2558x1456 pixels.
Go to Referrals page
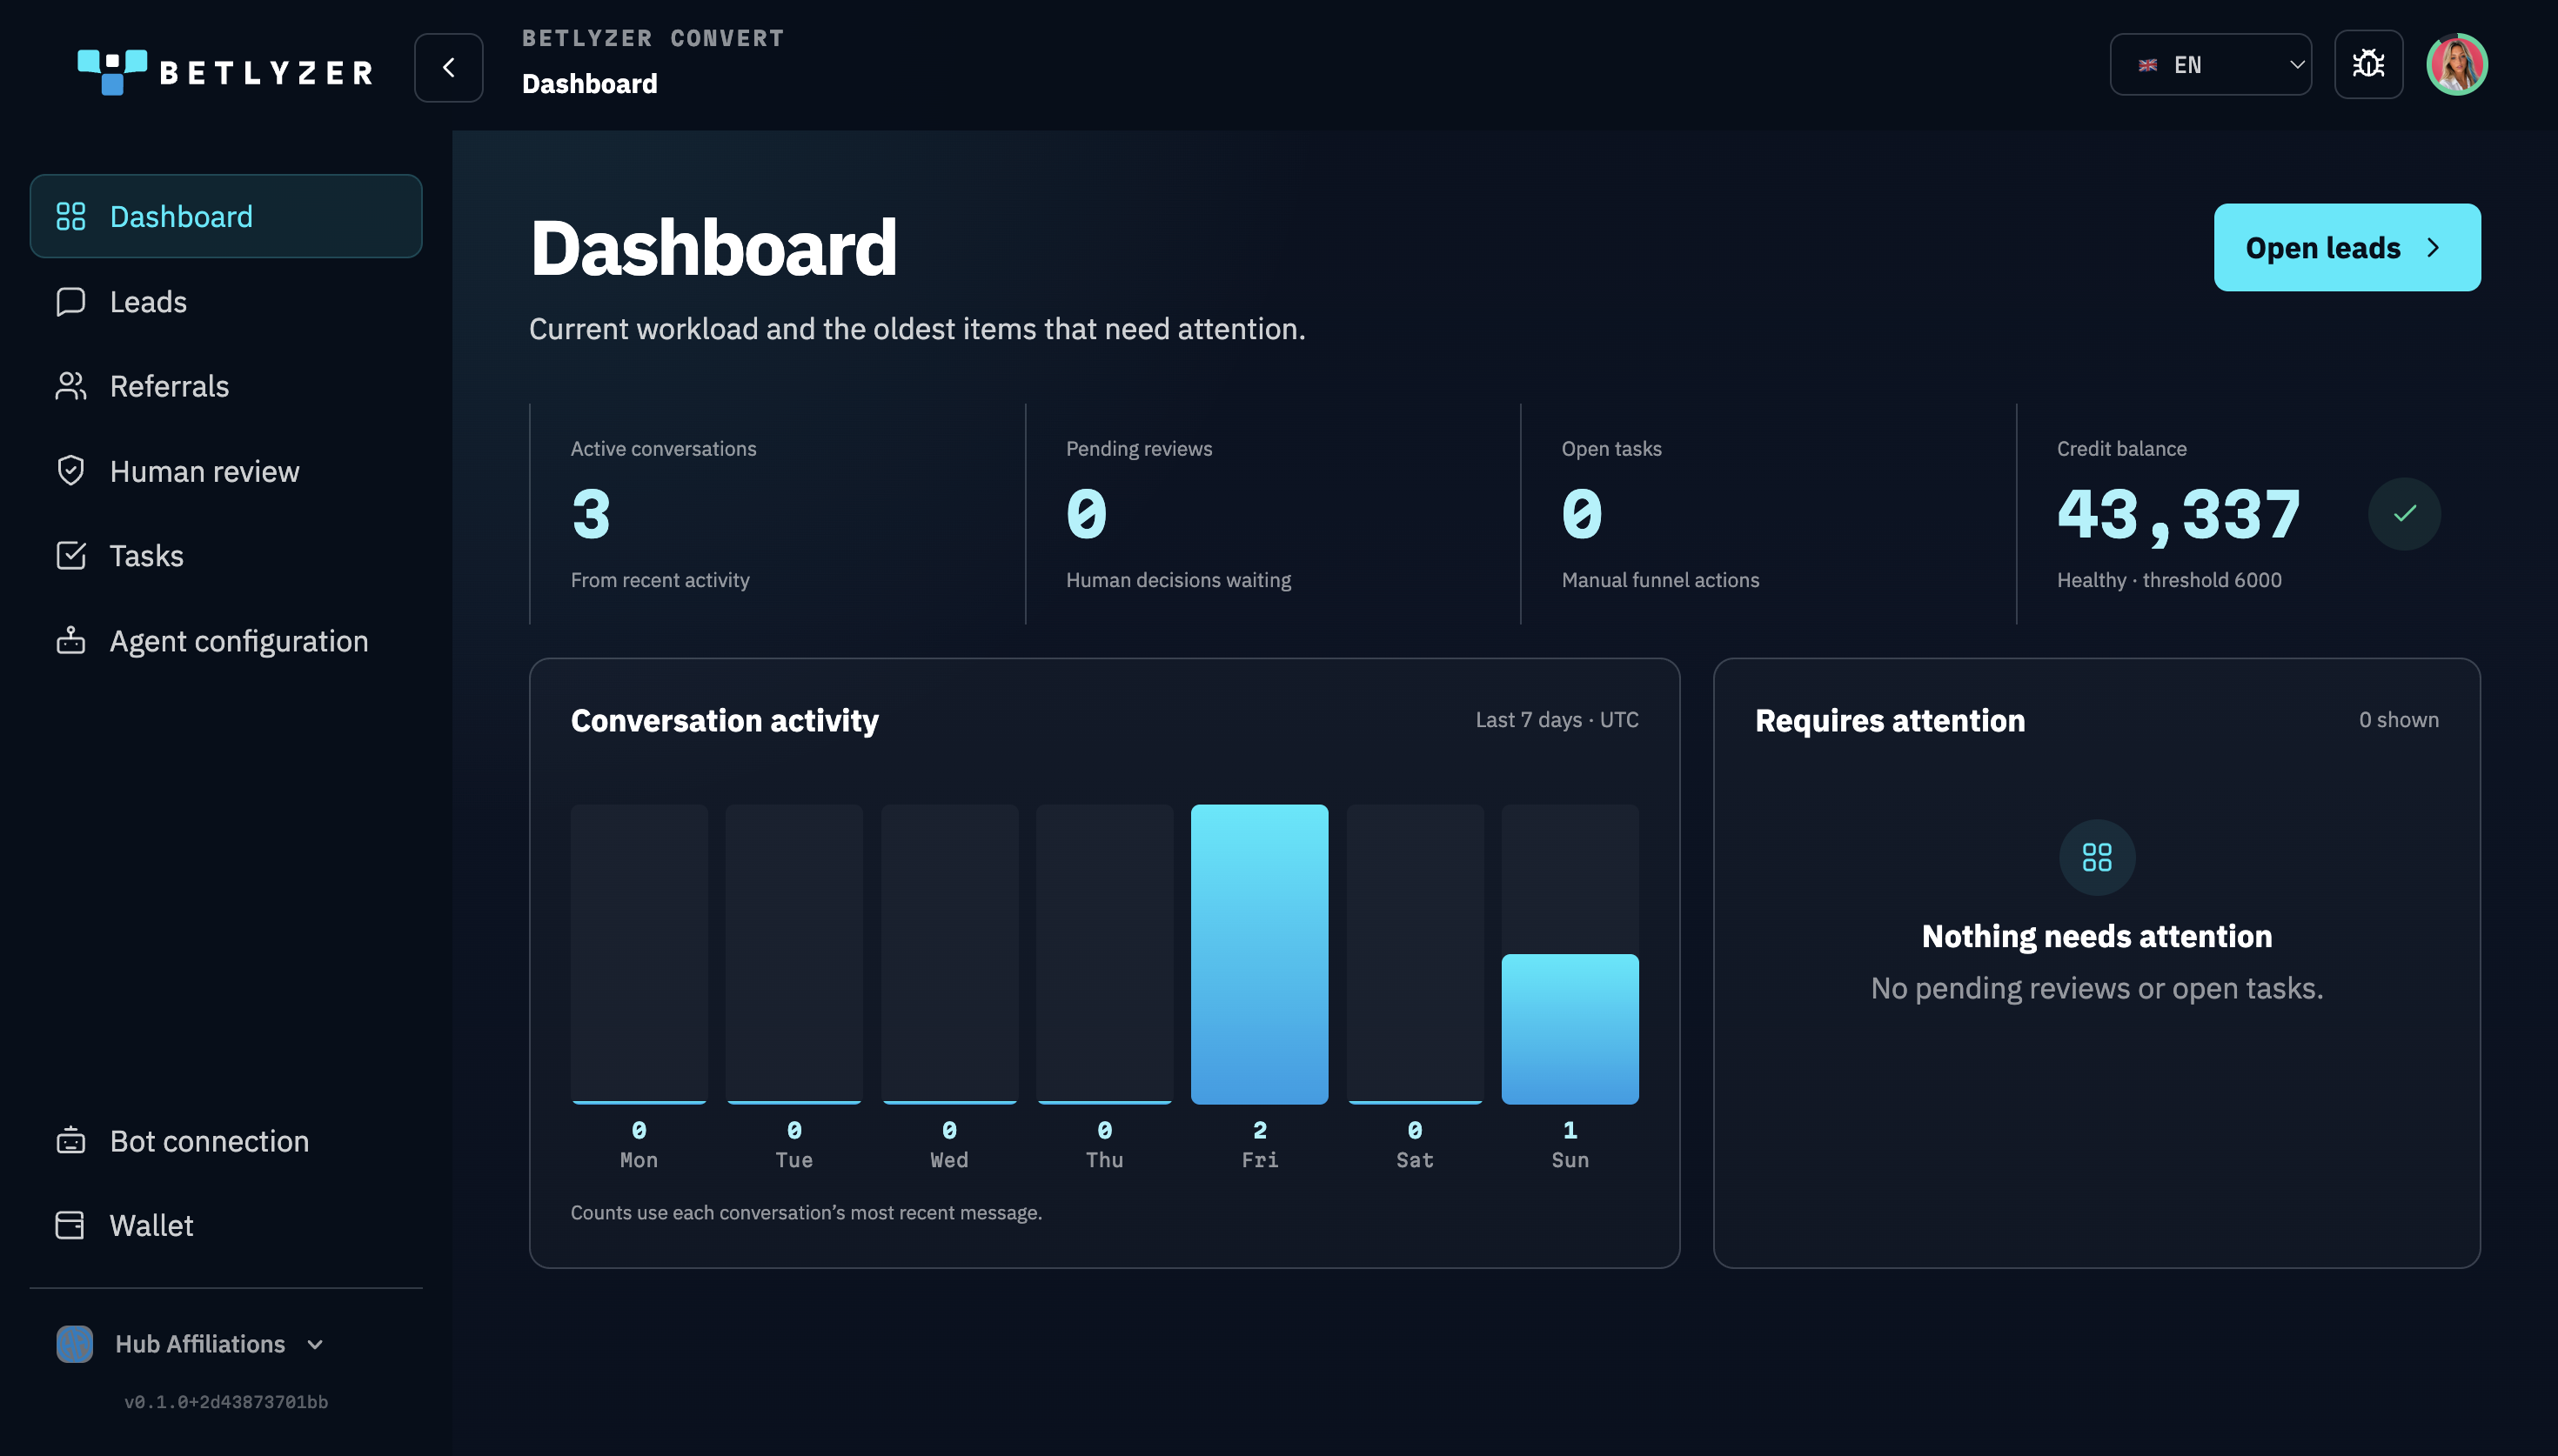[226, 386]
